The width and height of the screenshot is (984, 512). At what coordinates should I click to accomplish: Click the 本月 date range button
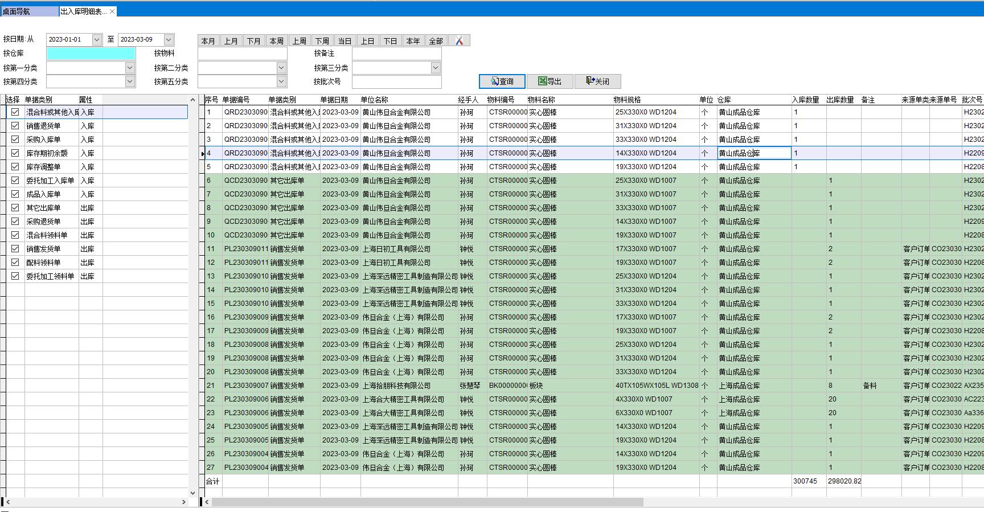208,41
